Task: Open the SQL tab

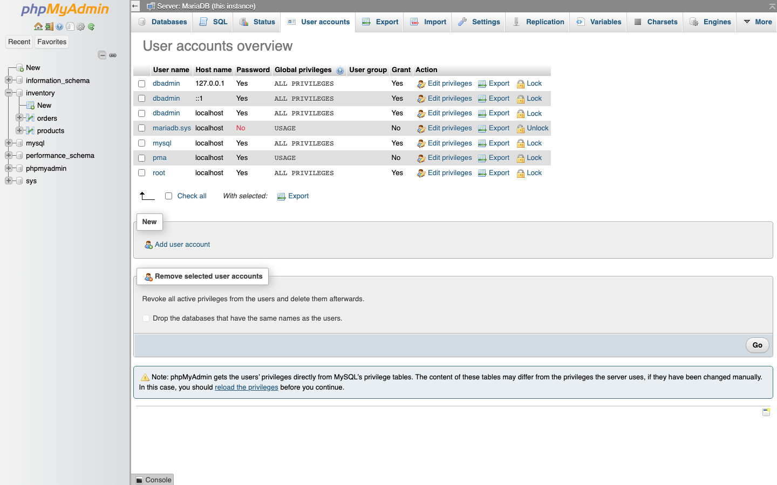Action: 214,22
